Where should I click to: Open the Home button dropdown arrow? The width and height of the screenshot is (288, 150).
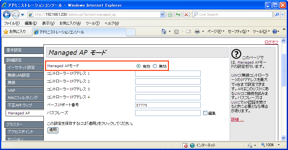170,32
